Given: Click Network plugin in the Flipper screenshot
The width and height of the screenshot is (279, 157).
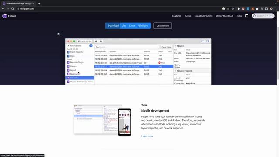Looking at the screenshot, I should pos(80,78).
